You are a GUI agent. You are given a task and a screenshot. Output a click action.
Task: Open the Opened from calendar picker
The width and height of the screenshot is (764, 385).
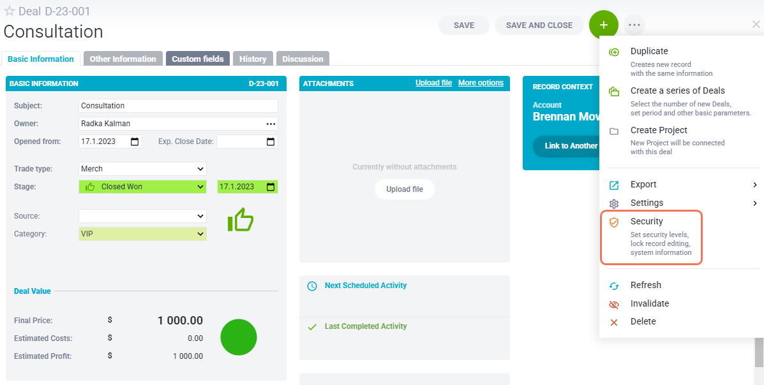135,142
